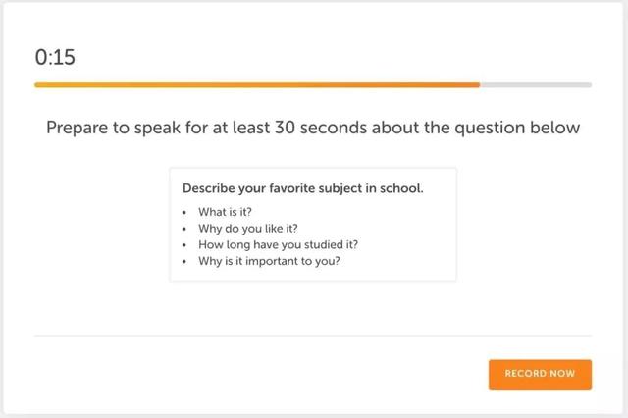Click bullet dot beside "Why is it important to you?"
The height and width of the screenshot is (418, 628).
point(184,263)
